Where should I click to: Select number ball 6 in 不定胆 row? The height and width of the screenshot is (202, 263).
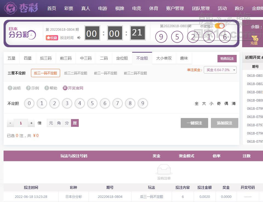(105, 103)
